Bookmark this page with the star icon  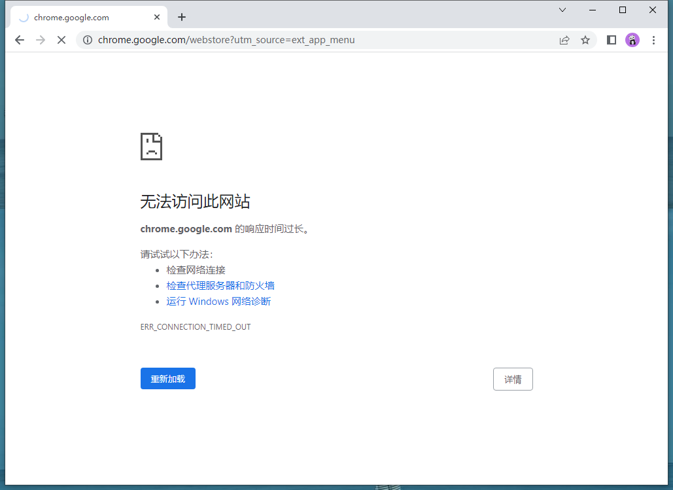pyautogui.click(x=585, y=40)
